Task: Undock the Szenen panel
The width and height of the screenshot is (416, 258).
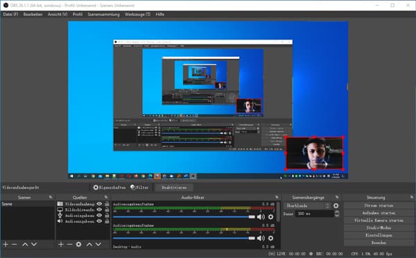Action: pos(51,197)
